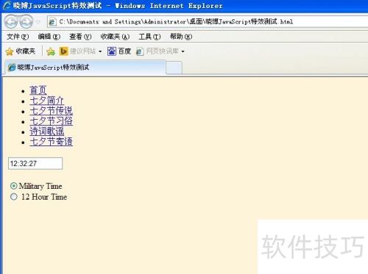Click the web slice gallery page icon
This screenshot has width=368, height=274.
tap(140, 51)
